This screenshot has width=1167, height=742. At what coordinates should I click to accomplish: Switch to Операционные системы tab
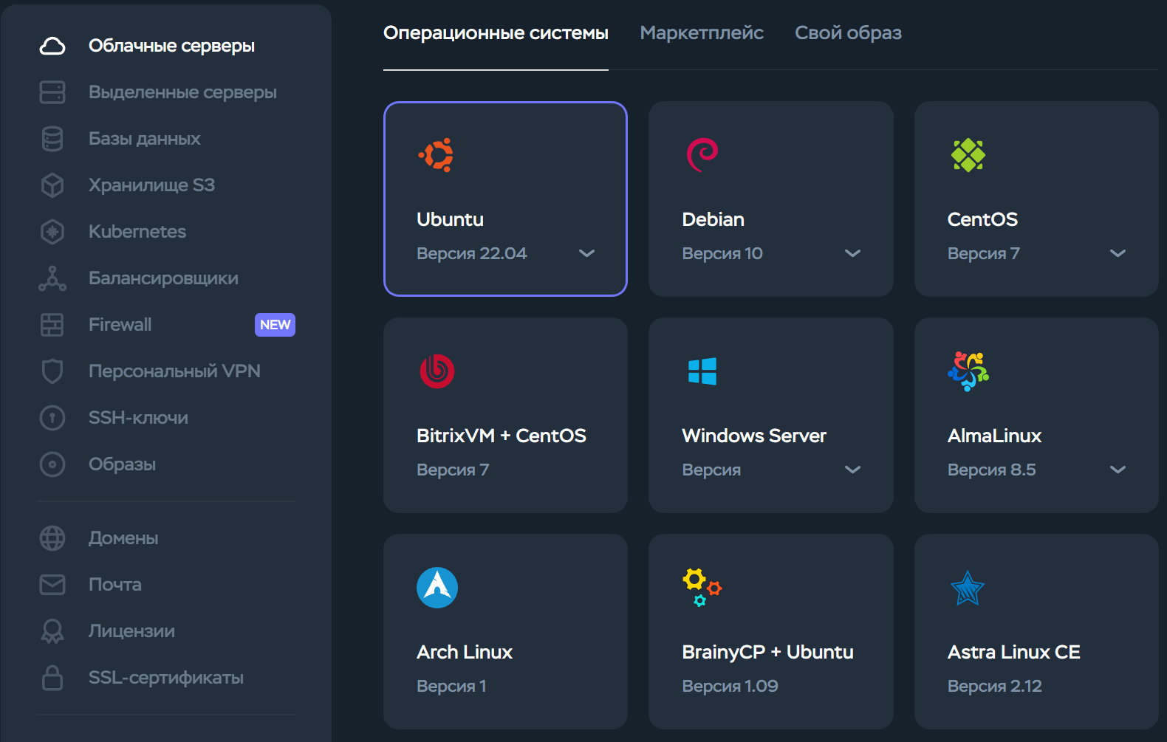point(496,33)
